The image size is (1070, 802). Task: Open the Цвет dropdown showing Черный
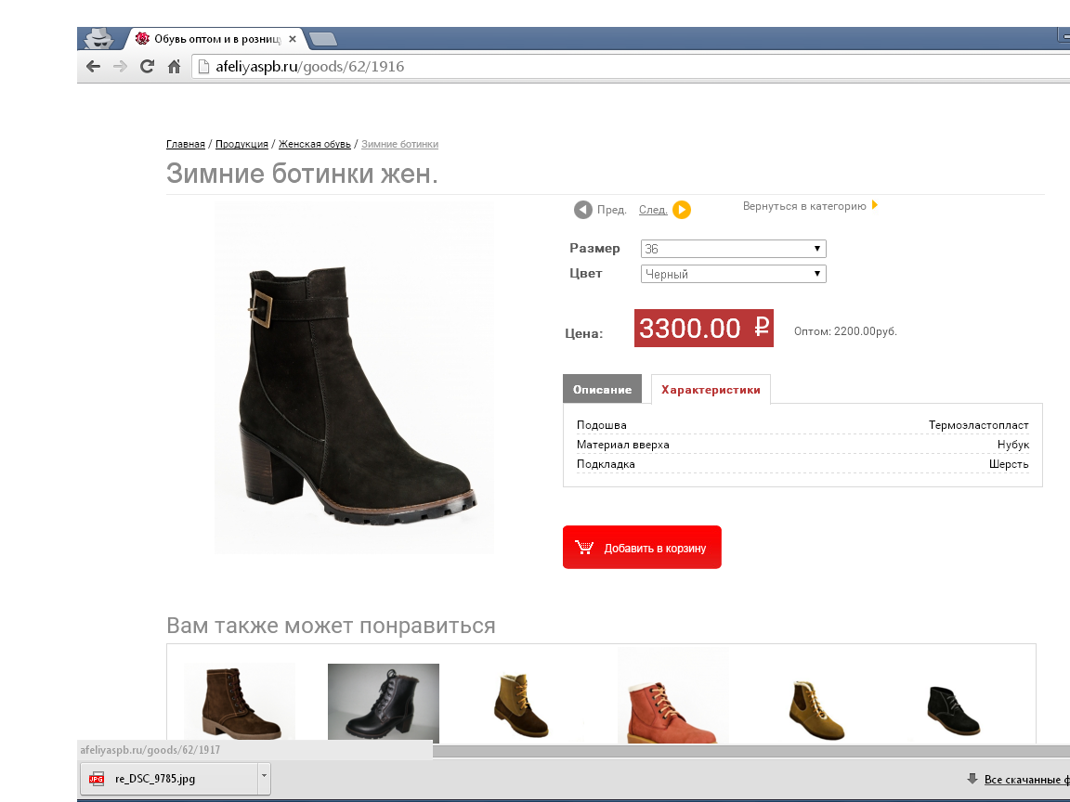click(734, 274)
